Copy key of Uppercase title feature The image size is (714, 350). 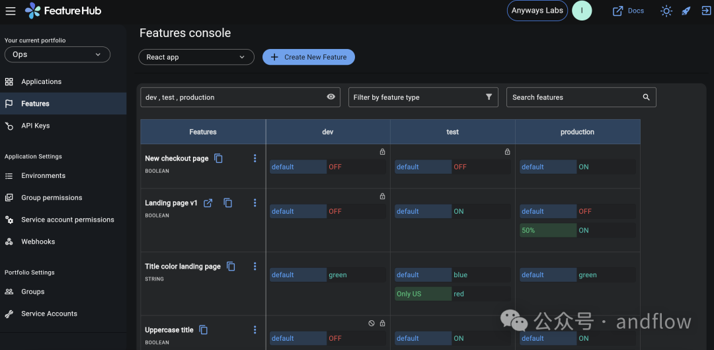(204, 330)
